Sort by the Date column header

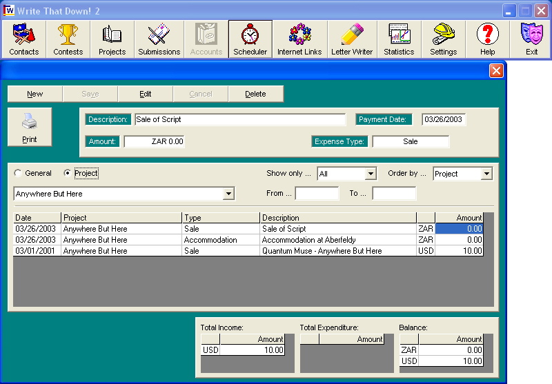coord(37,218)
